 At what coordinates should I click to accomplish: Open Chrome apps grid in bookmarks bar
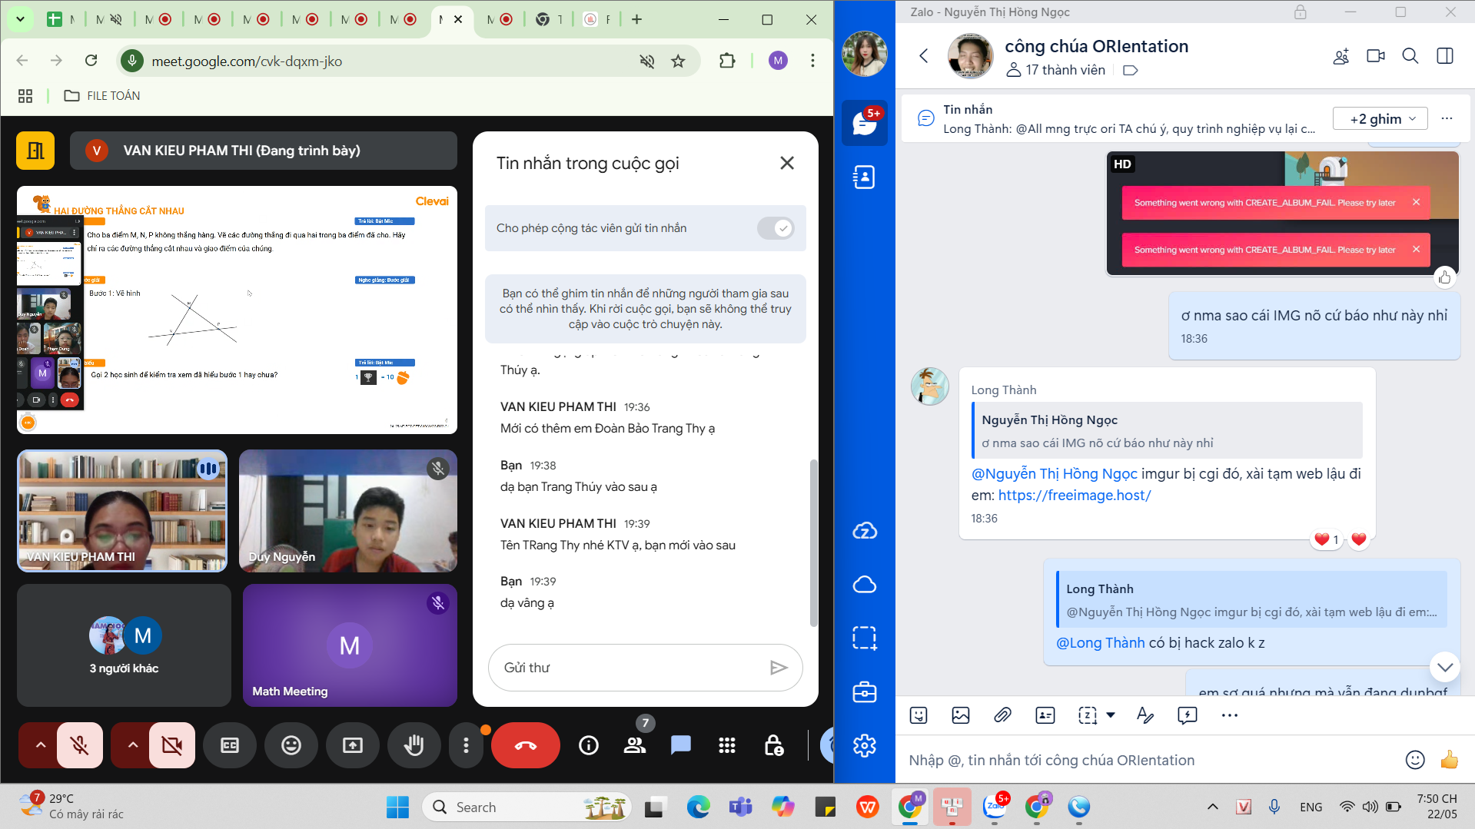25,95
